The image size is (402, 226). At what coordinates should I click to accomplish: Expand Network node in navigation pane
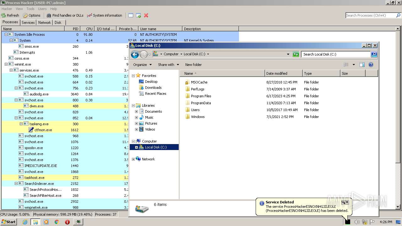[x=133, y=159]
